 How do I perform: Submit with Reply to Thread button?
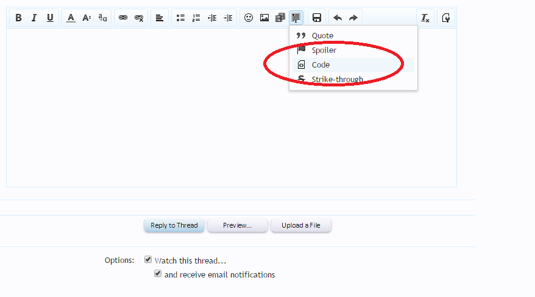(174, 225)
